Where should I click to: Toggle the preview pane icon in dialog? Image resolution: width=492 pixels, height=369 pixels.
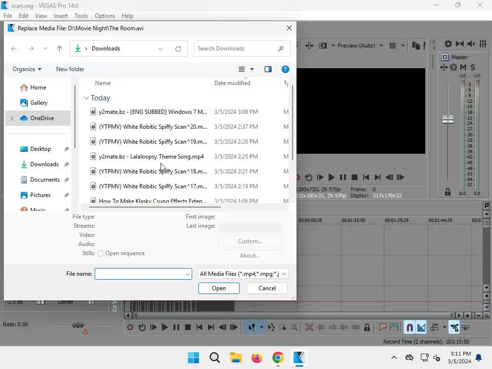[x=268, y=69]
